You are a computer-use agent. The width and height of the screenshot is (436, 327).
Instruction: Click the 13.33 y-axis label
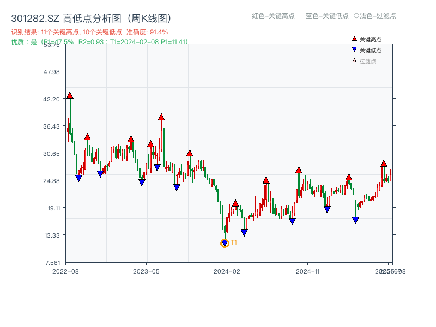click(52, 235)
